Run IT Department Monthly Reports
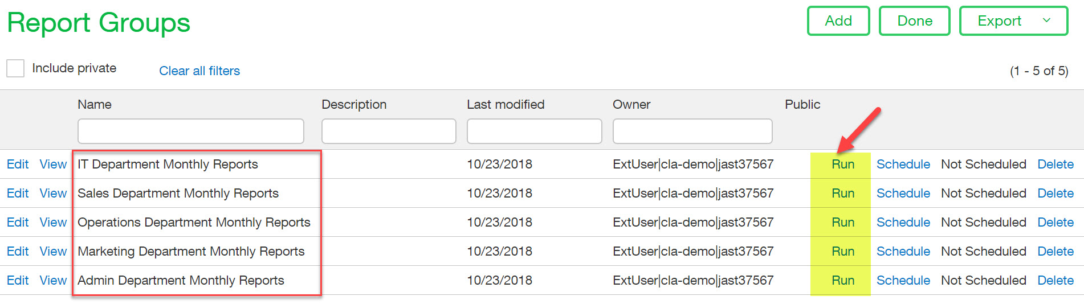Image resolution: width=1084 pixels, height=304 pixels. 842,165
